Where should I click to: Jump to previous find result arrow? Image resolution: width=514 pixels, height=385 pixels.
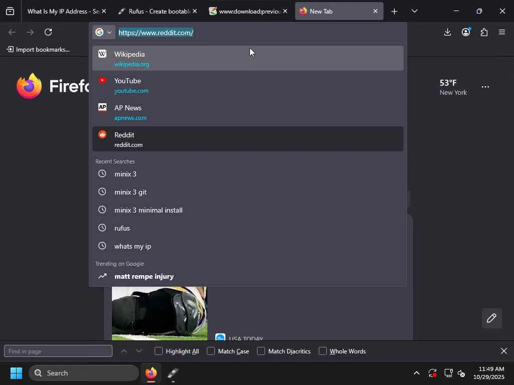(x=124, y=351)
